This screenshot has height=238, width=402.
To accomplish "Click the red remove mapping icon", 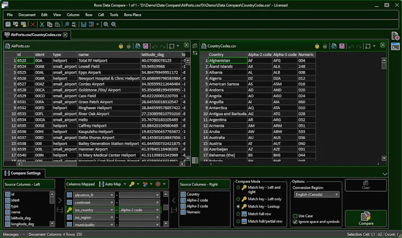I will click(158, 184).
